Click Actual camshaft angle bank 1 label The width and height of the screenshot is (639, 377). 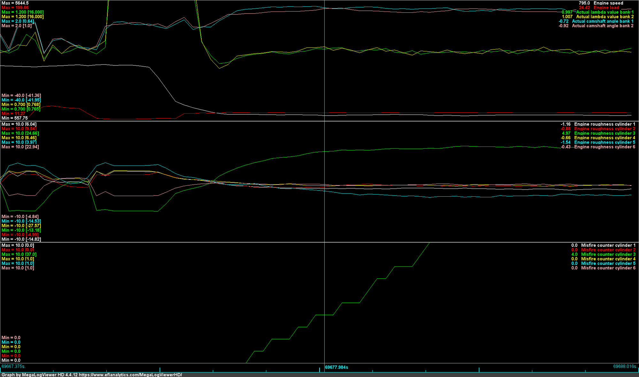[603, 21]
